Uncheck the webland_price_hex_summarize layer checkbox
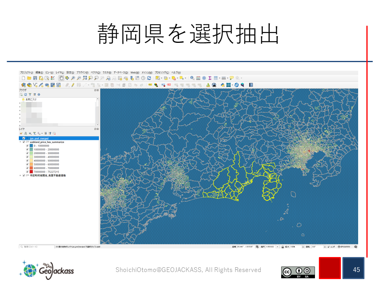Screen dimensions: 377x283 pos(24,142)
